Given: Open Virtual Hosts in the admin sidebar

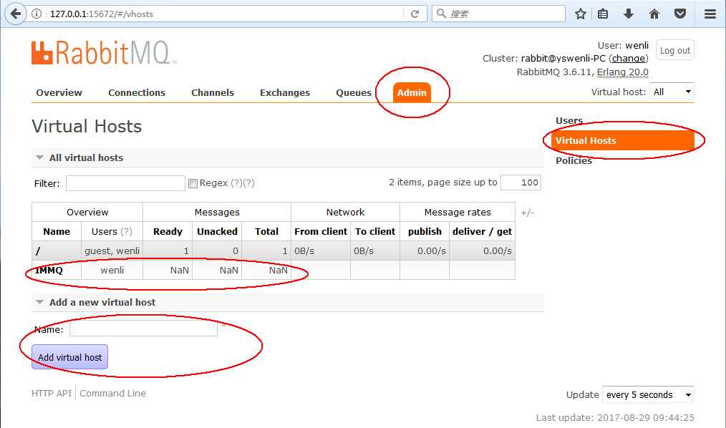Looking at the screenshot, I should tap(622, 141).
